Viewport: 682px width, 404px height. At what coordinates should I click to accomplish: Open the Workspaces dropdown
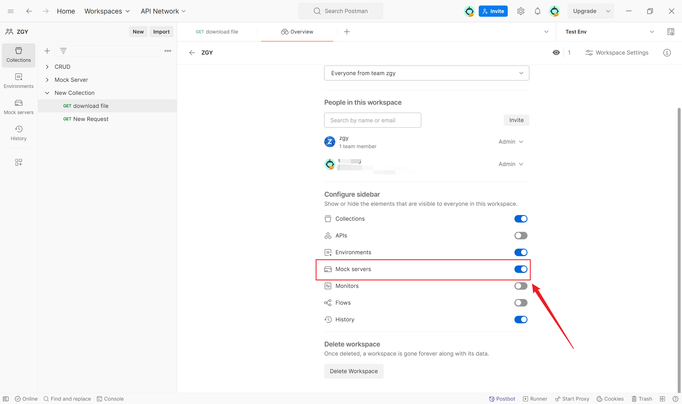[x=107, y=11]
